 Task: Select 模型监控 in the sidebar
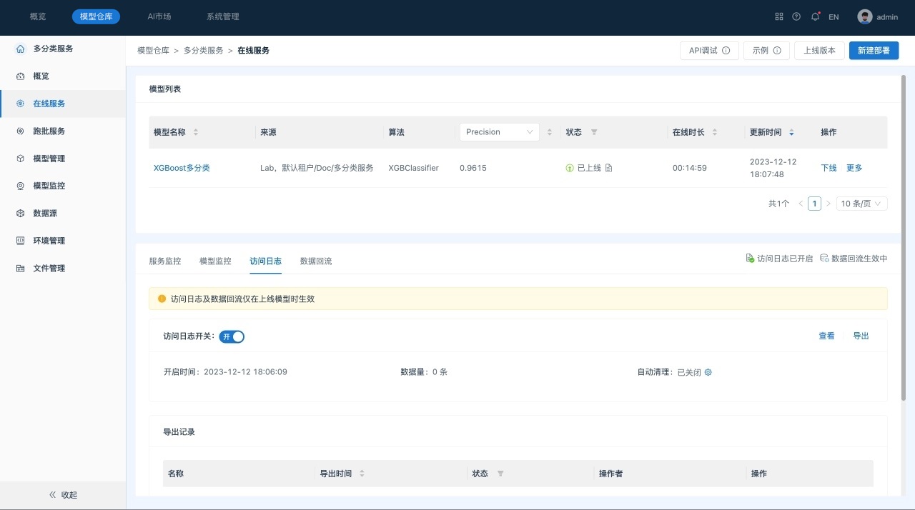pyautogui.click(x=49, y=186)
